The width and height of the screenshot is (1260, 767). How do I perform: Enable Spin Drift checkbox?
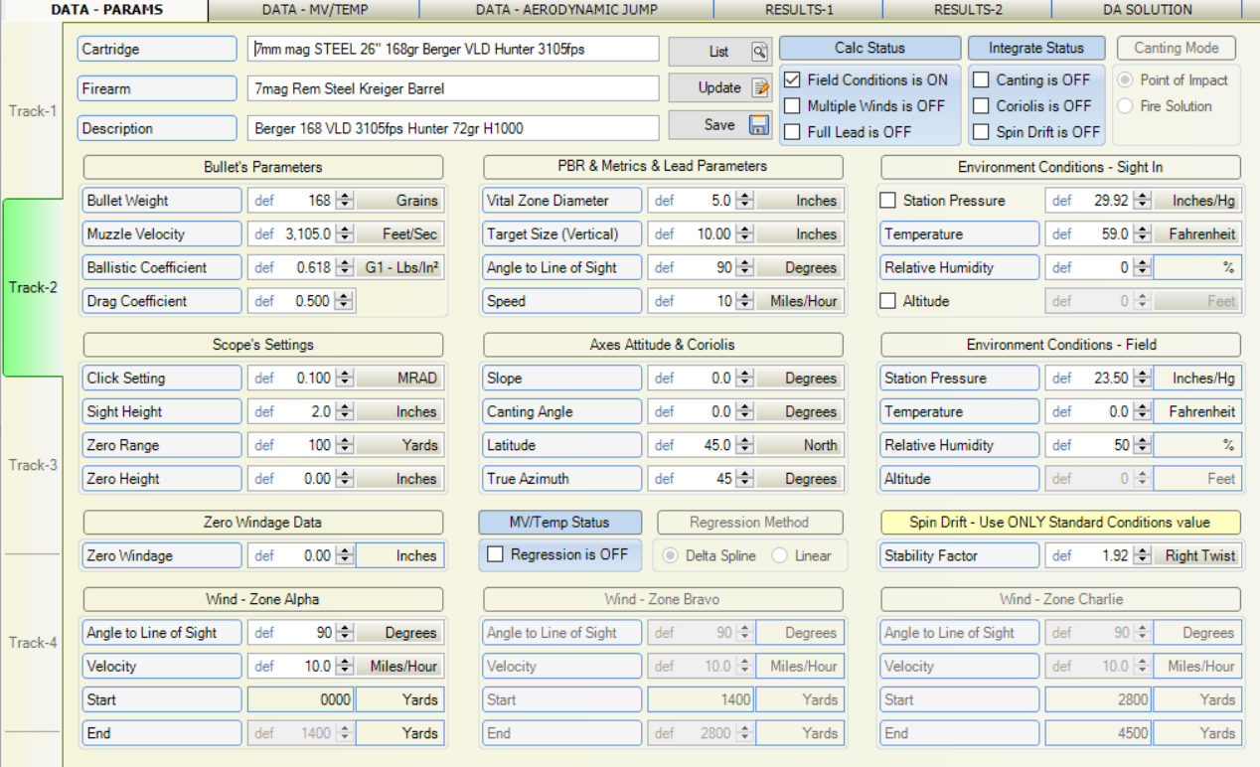point(981,132)
